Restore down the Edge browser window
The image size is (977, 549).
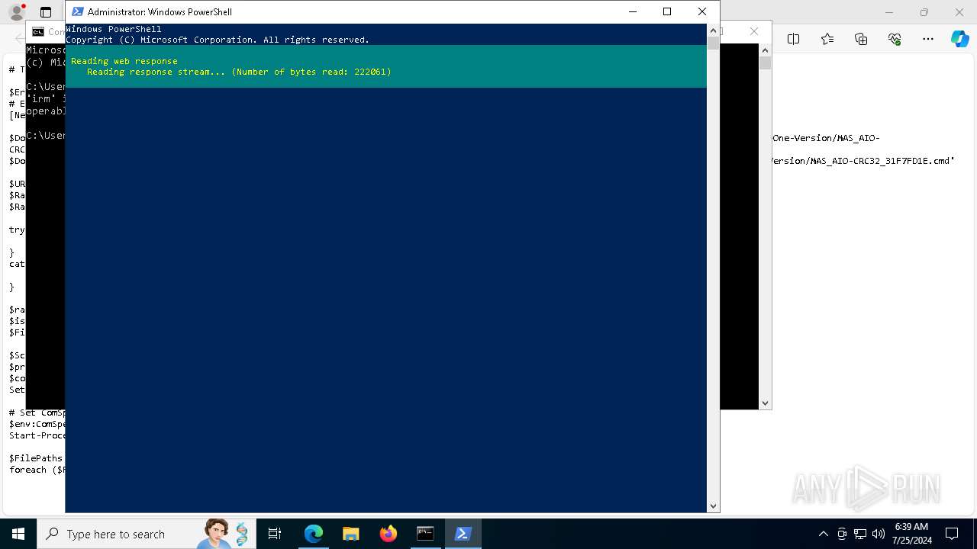click(924, 12)
